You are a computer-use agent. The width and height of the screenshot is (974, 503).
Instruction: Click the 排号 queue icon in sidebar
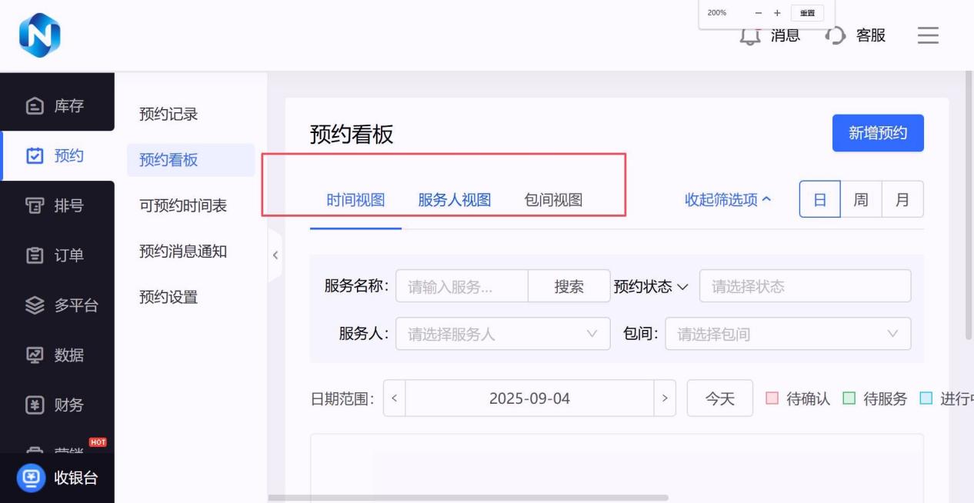[x=35, y=206]
